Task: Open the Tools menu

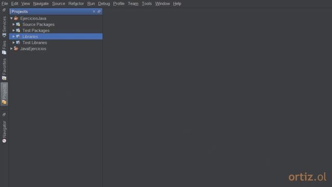Action: [x=147, y=4]
